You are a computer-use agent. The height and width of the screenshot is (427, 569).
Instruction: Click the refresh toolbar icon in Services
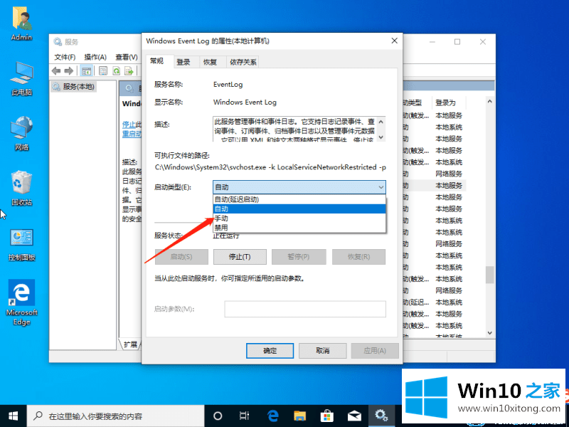point(116,70)
